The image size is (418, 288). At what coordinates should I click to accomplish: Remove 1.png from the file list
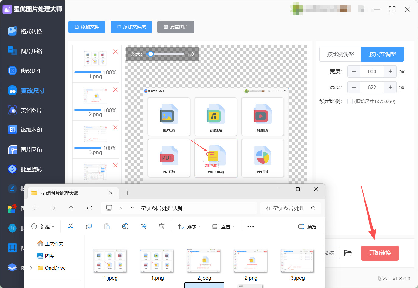click(115, 52)
